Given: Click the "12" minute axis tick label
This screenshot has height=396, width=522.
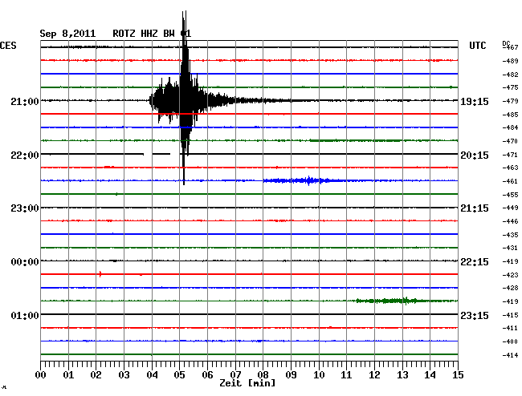Looking at the screenshot, I should tap(374, 375).
